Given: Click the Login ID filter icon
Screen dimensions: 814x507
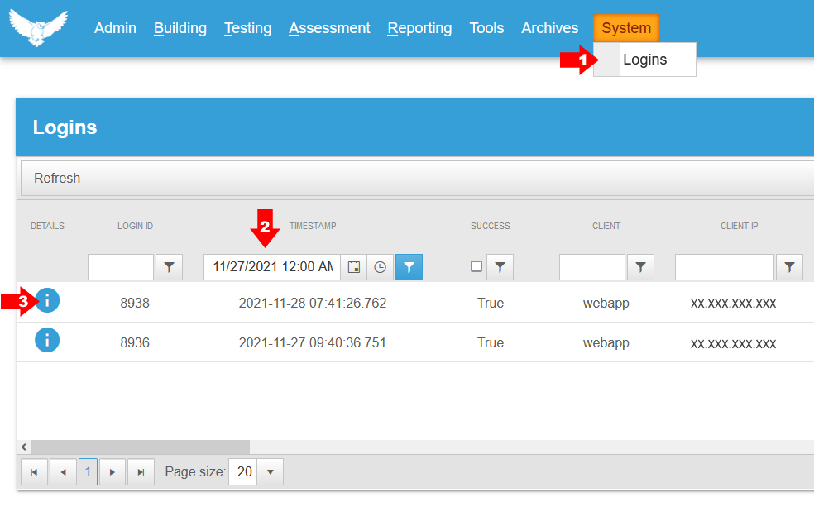Looking at the screenshot, I should click(x=170, y=266).
